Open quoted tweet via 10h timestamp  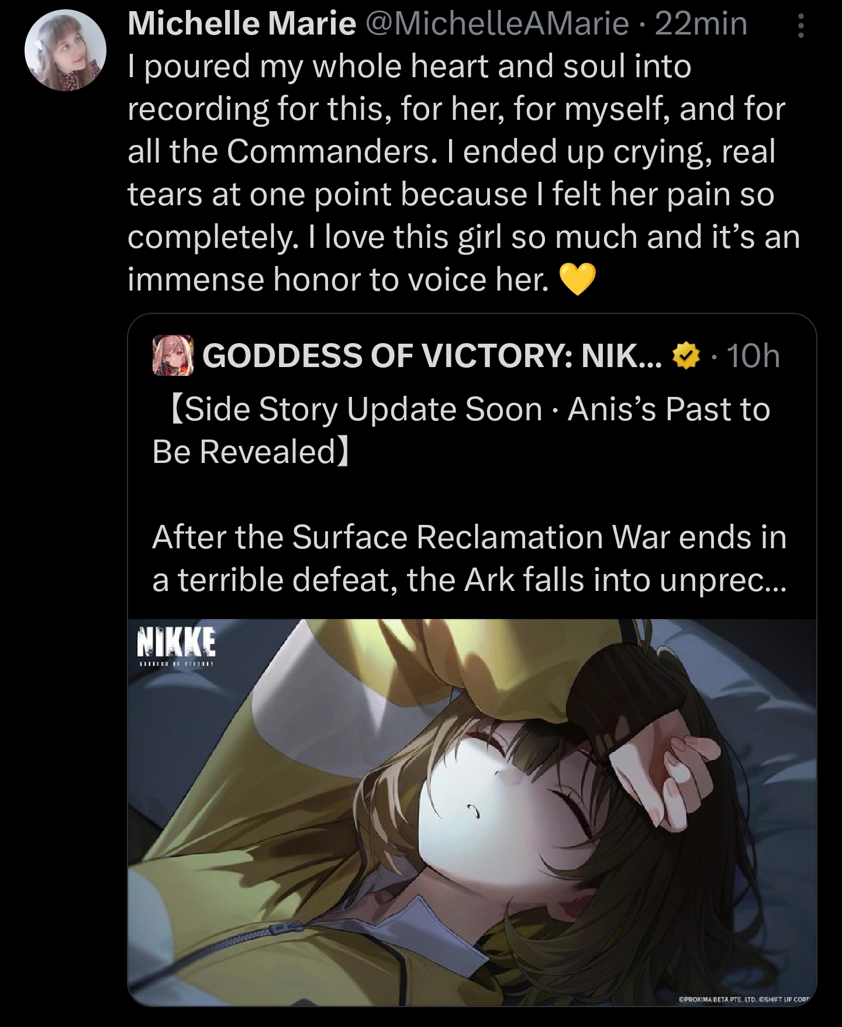tap(753, 355)
